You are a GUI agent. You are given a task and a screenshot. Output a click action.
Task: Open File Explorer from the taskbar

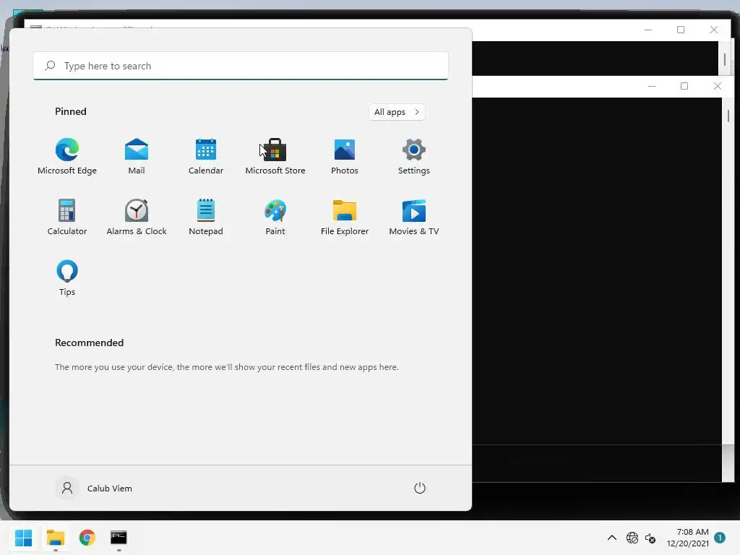coord(56,538)
